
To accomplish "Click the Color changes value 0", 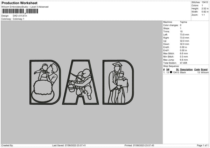I will coord(181,25).
